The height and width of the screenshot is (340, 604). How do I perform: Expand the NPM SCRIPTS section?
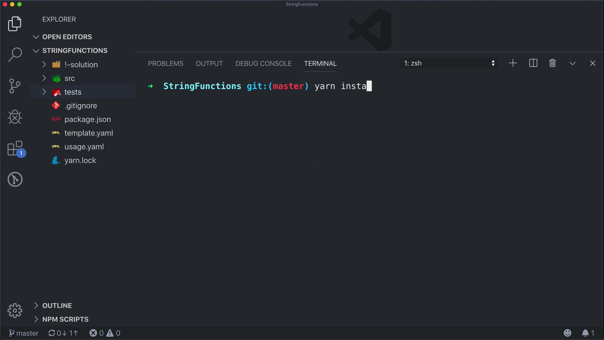(x=65, y=319)
